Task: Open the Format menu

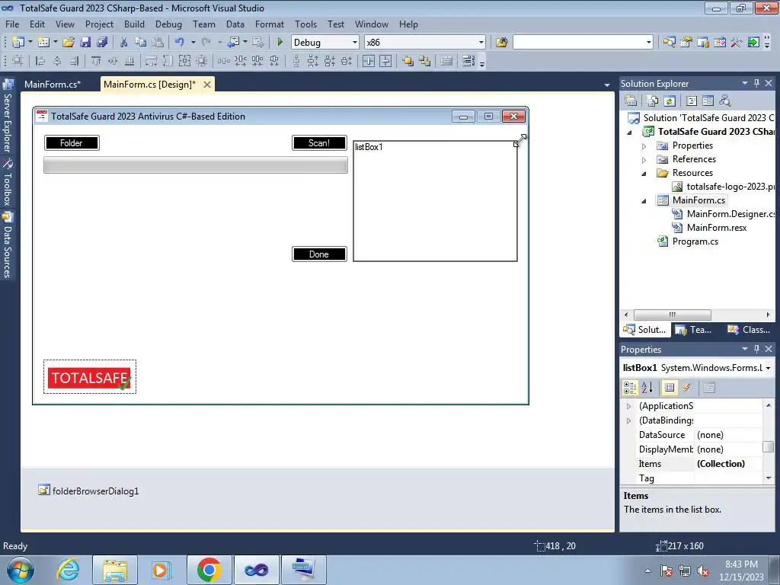Action: [269, 24]
